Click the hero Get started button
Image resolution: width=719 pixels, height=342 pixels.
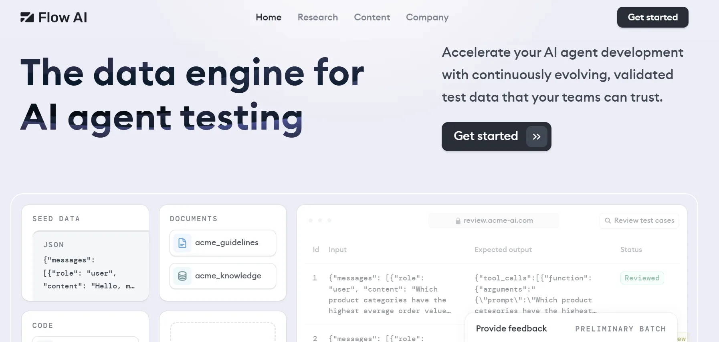486,136
